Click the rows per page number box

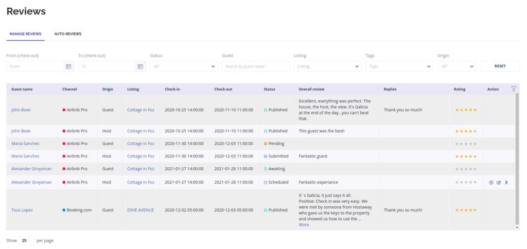[26, 240]
